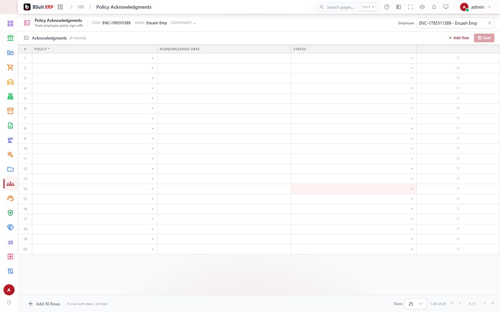Open the shopping cart module in sidebar
The width and height of the screenshot is (500, 312).
tap(10, 67)
